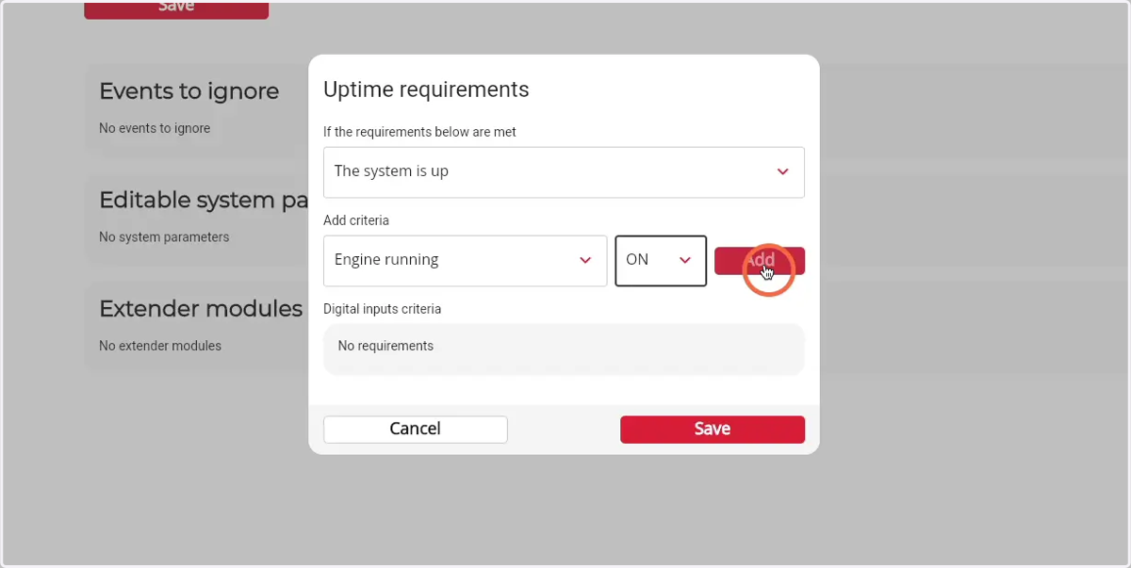The width and height of the screenshot is (1131, 568).
Task: Click the 'Editable system pa' heading
Action: pos(204,201)
